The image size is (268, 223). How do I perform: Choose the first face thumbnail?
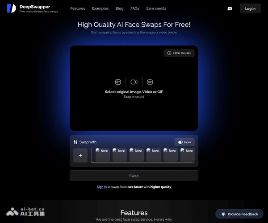(x=102, y=155)
